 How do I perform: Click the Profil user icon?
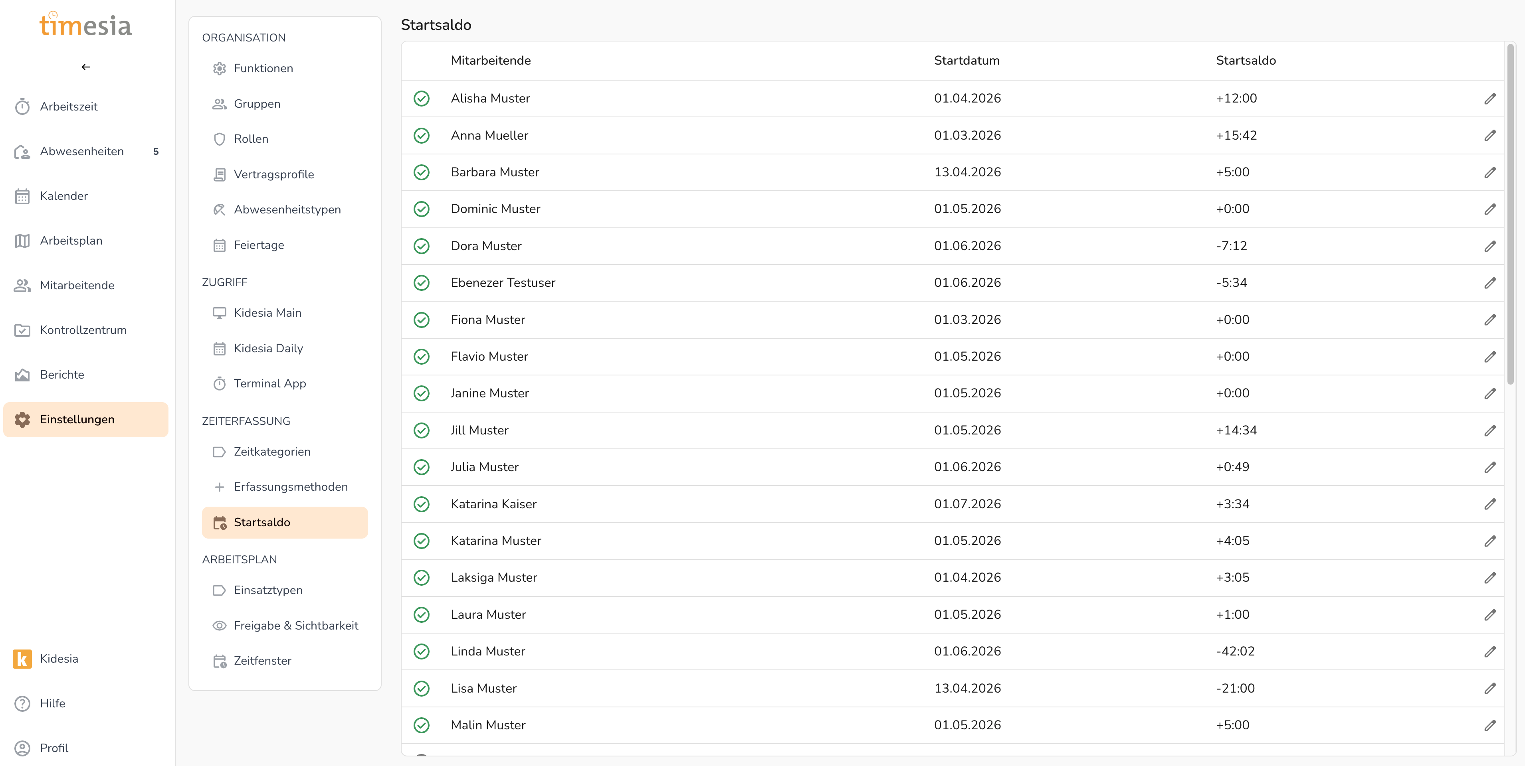22,748
